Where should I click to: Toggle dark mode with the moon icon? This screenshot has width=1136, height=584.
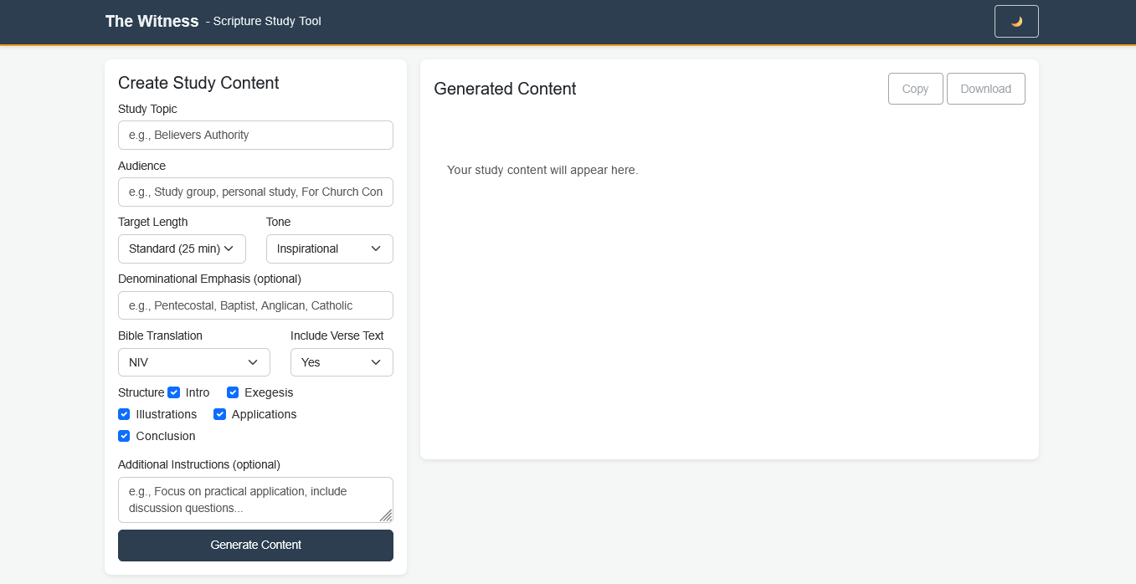(x=1016, y=22)
